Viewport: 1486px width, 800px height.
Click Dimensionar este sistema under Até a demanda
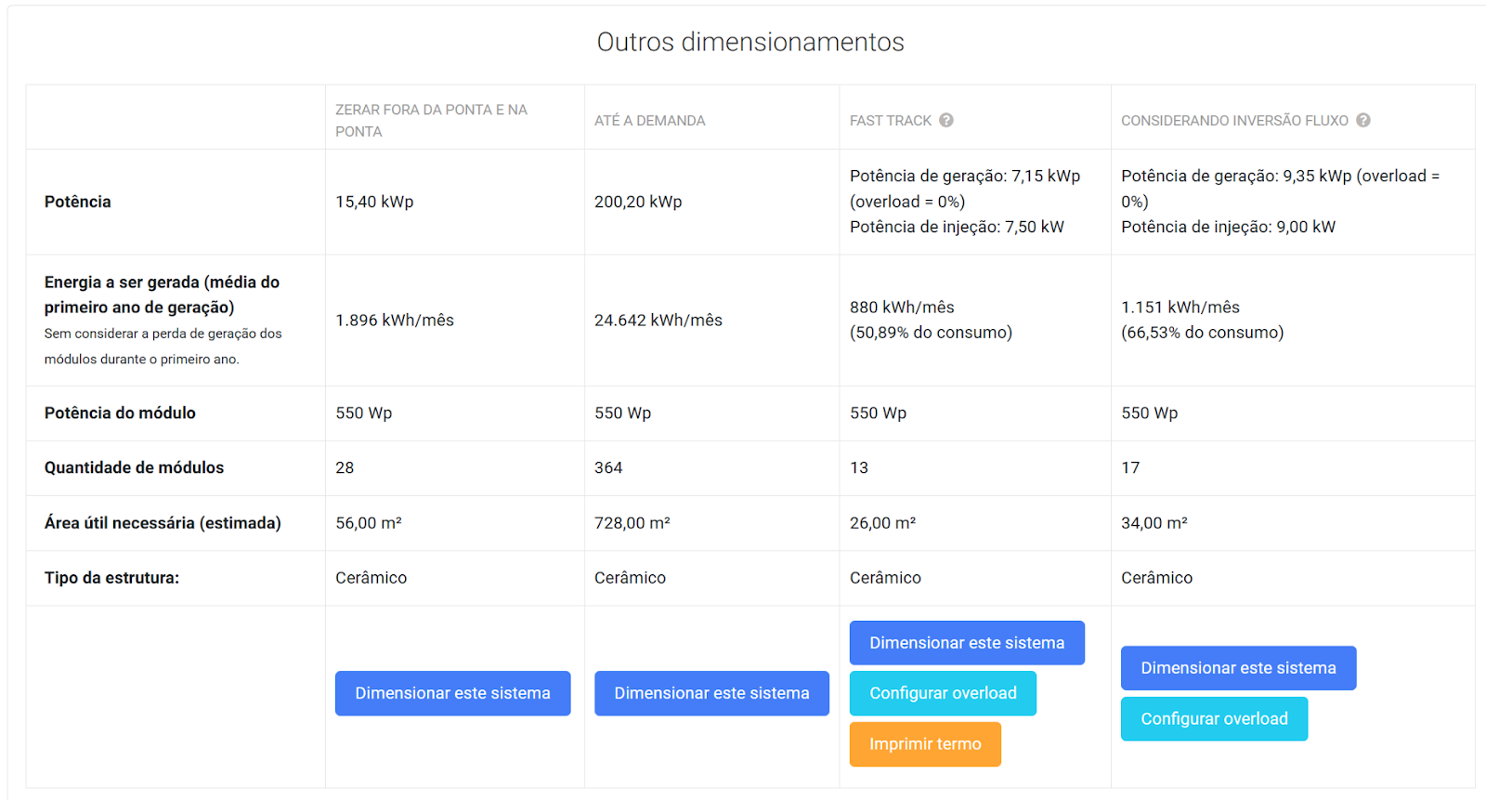(711, 693)
